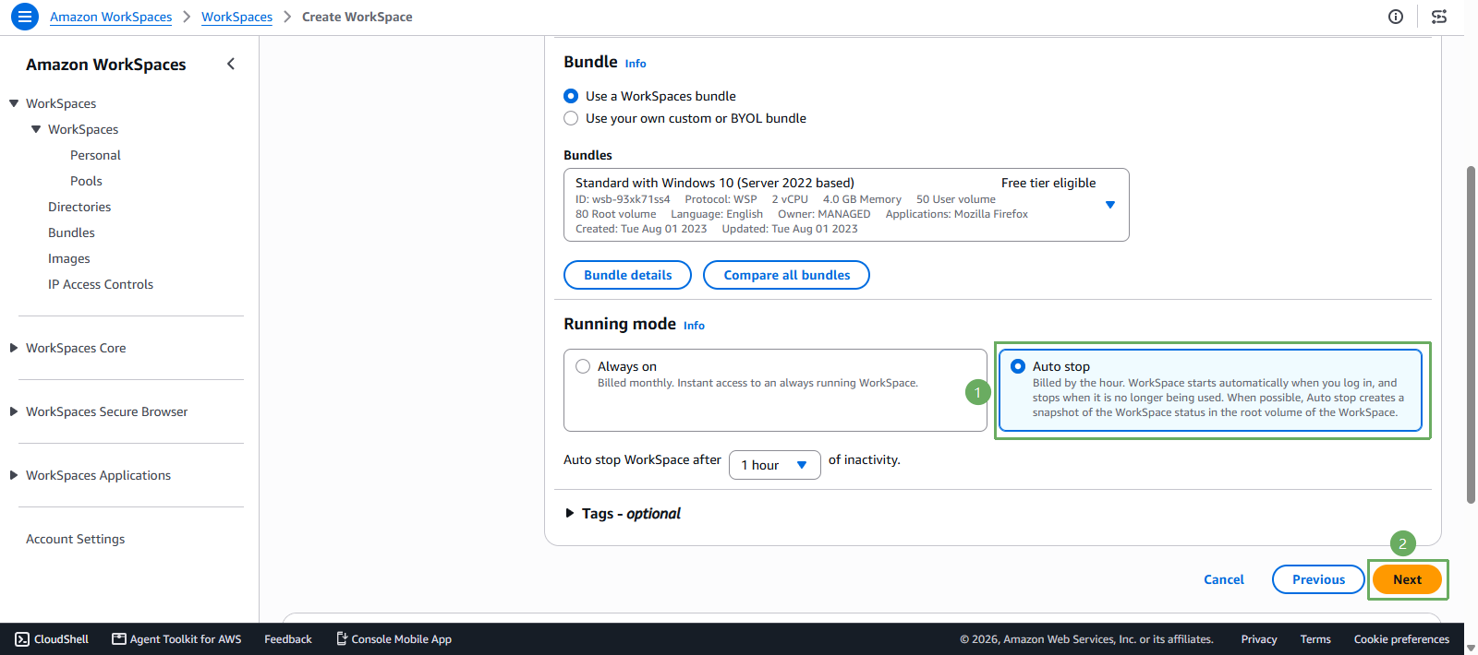Click the scrollbar down arrow
The image size is (1478, 655).
(x=1471, y=649)
